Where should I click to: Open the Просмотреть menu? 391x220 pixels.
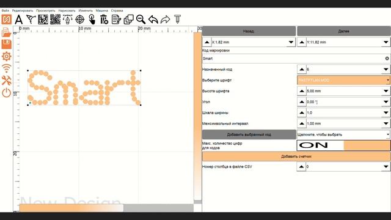46,10
